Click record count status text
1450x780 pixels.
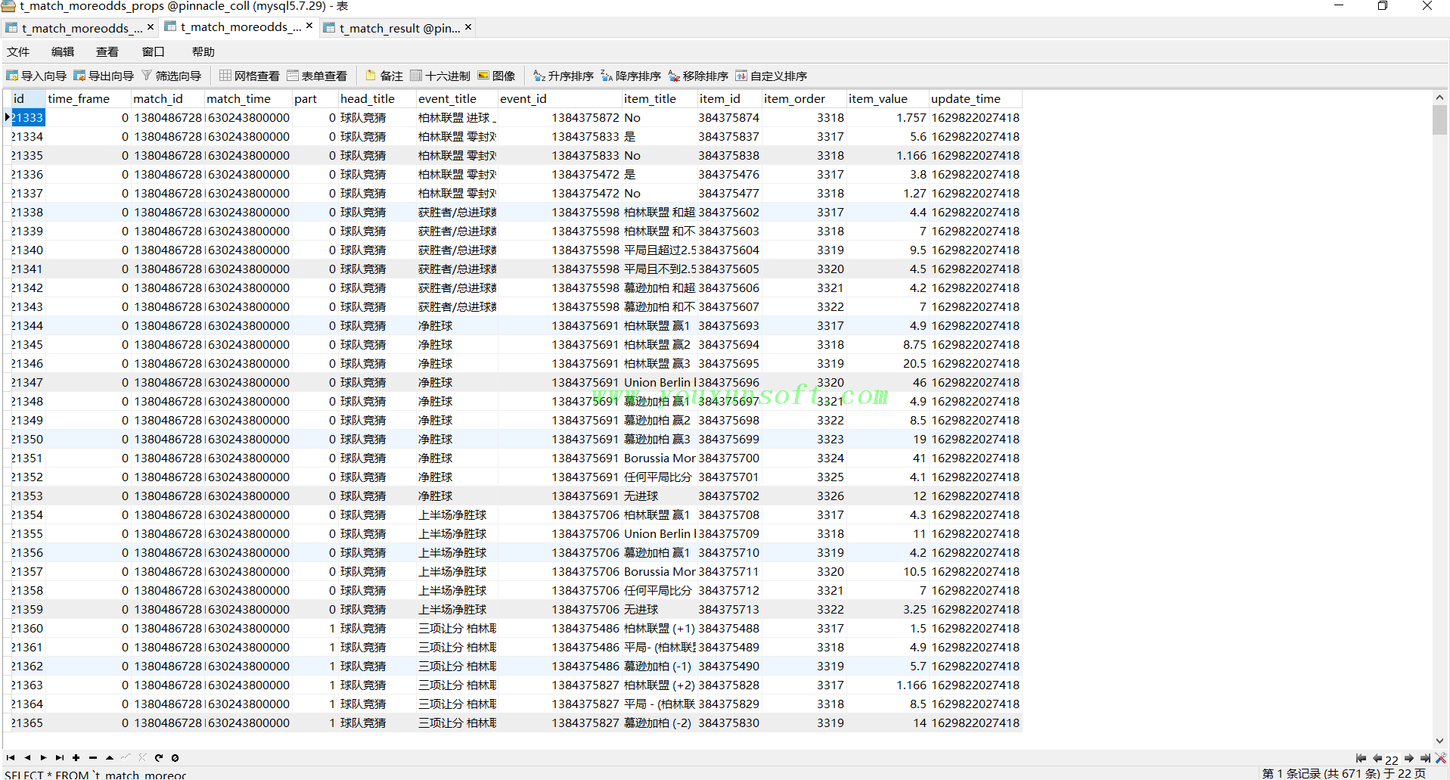pyautogui.click(x=1343, y=773)
